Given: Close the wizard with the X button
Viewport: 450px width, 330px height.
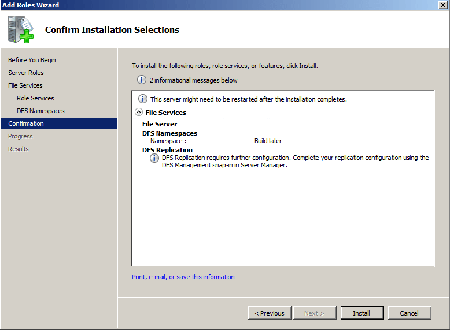Looking at the screenshot, I should (443, 5).
